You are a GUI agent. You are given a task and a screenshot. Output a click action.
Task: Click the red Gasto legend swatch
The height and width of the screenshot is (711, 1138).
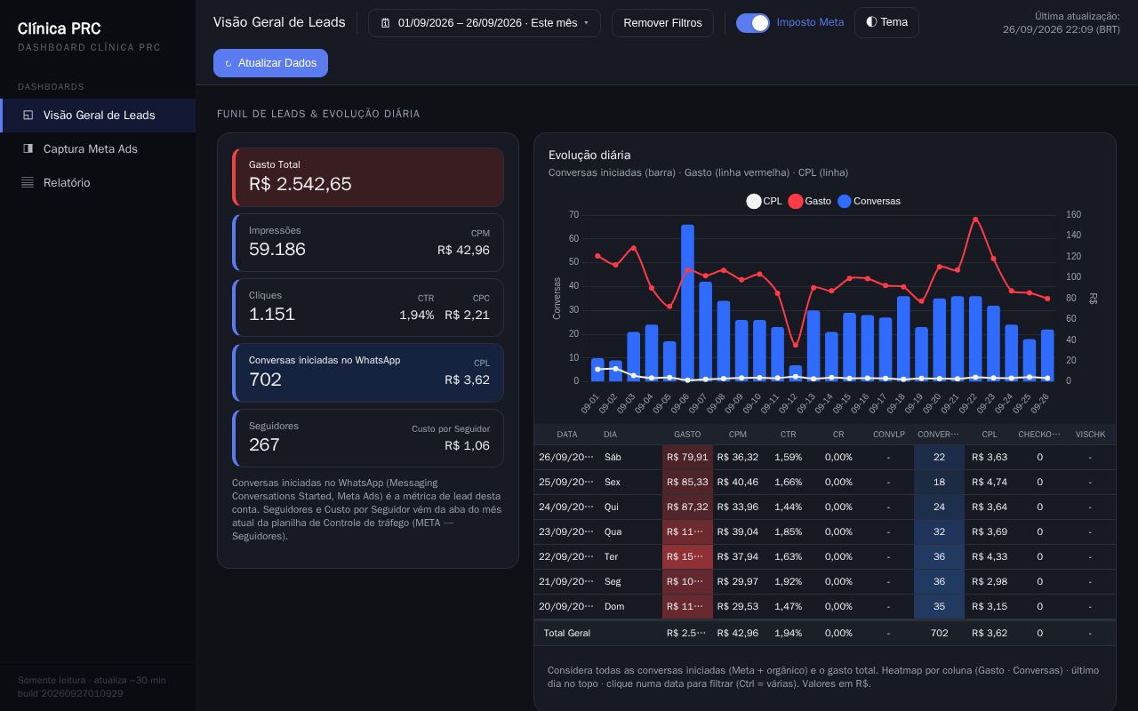coord(796,201)
